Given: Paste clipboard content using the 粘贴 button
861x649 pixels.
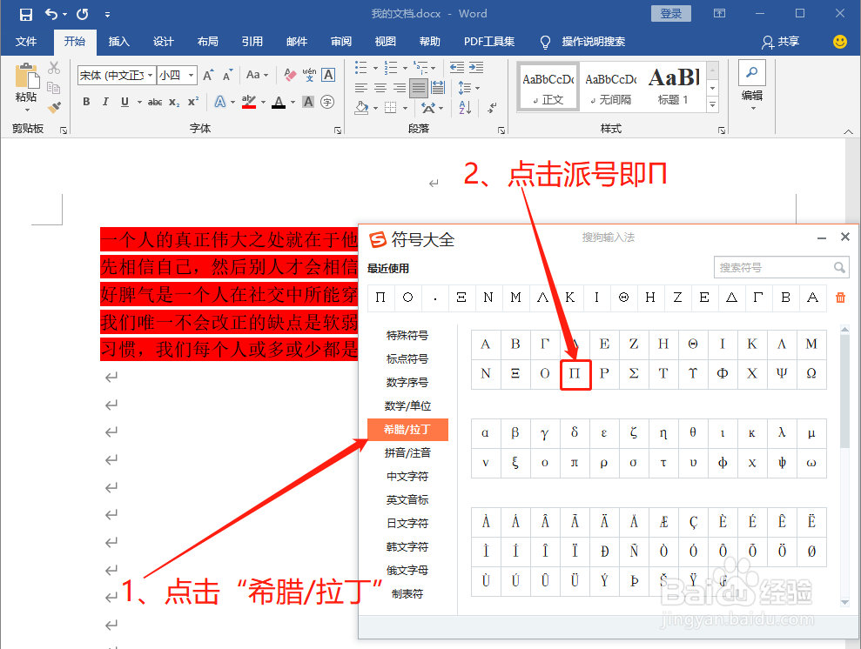Looking at the screenshot, I should [x=26, y=85].
